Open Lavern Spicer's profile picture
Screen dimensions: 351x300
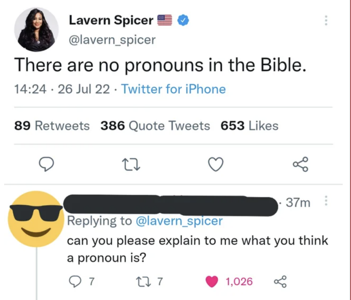coord(36,29)
